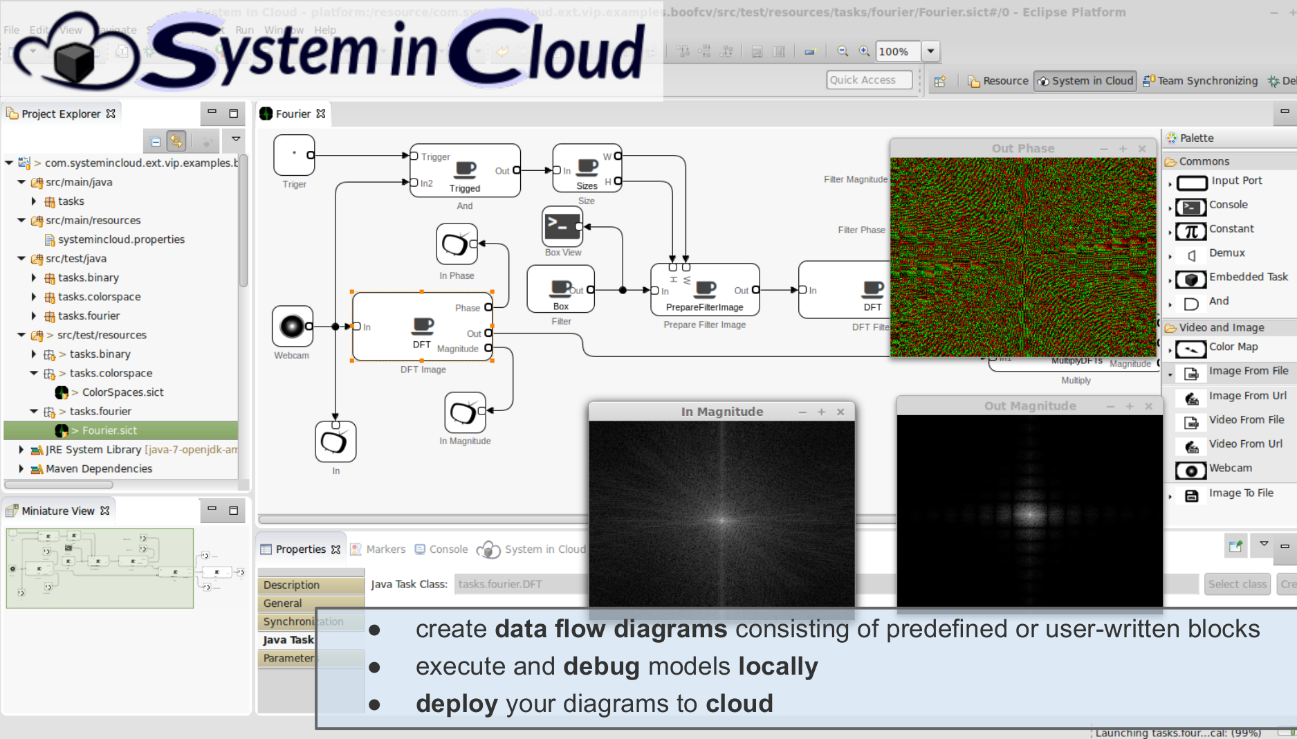Click the Project Explorer horizontal scrollbar
Viewport: 1297px width, 739px height.
click(59, 485)
